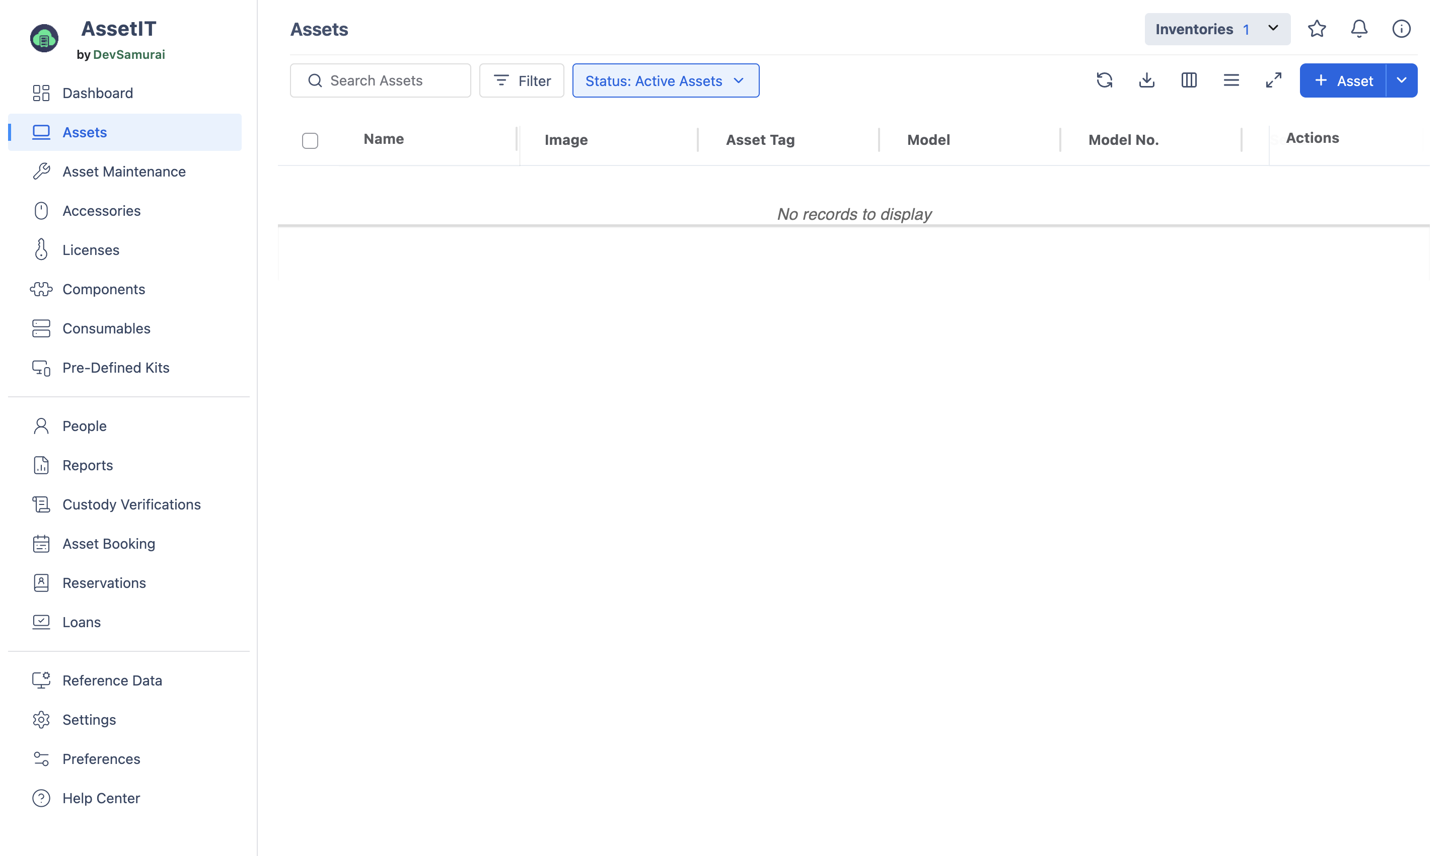Click the Loans icon in sidebar
The image size is (1450, 856).
(41, 622)
